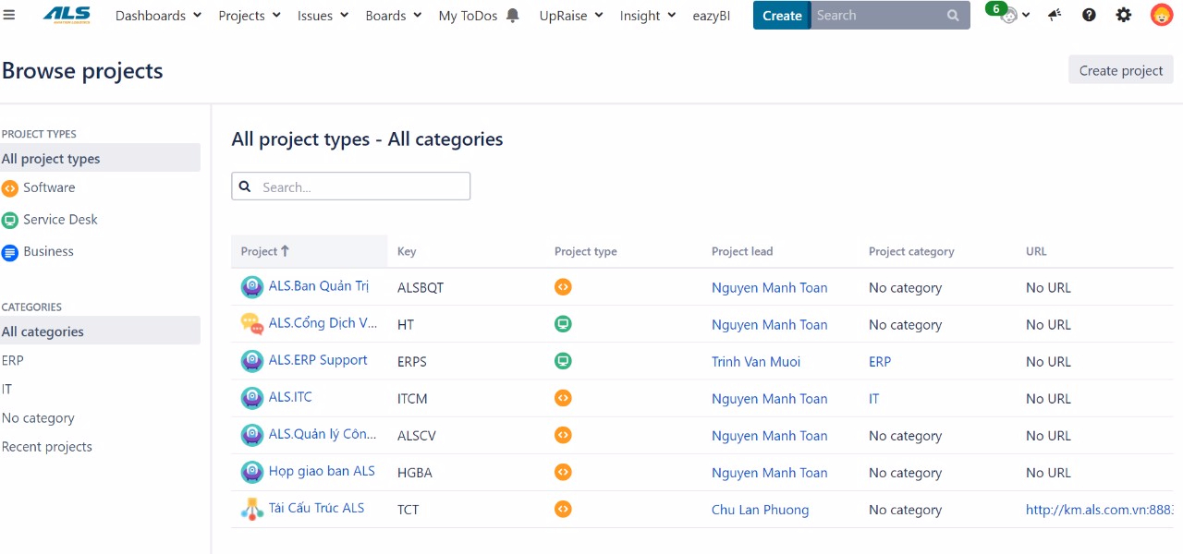This screenshot has height=554, width=1183.
Task: Open the user profile avatar
Action: 1162,15
